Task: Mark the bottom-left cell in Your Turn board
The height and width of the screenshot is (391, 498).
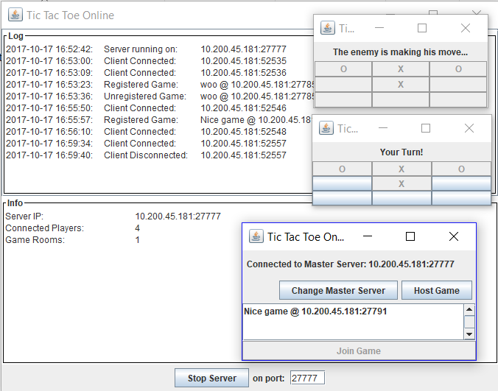Action: coord(342,198)
